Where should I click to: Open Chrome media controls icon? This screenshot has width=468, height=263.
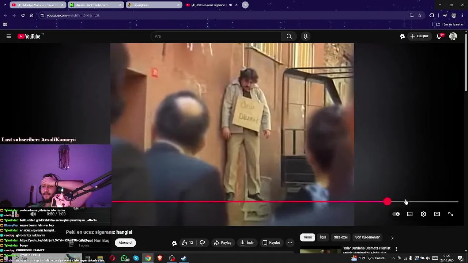click(x=445, y=15)
